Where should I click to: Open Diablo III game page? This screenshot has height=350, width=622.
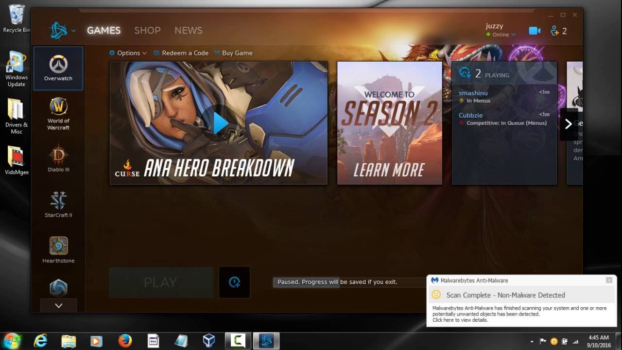pyautogui.click(x=58, y=158)
